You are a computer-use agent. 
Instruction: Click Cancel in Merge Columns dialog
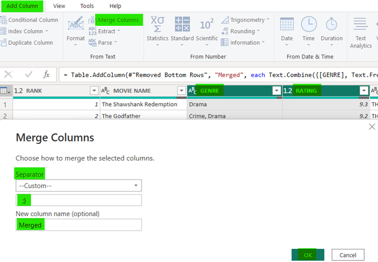[348, 255]
